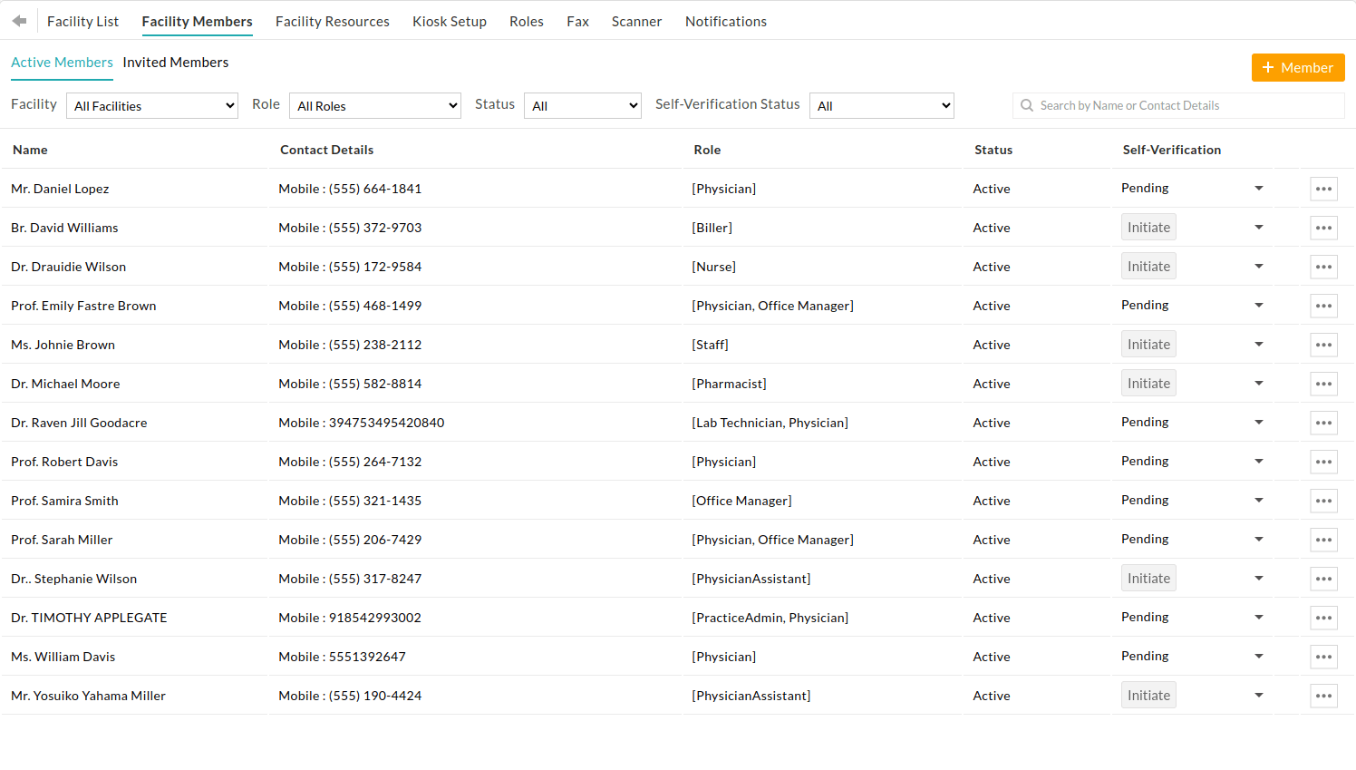
Task: Open three-dot menu for Prof. Sarah Miller
Action: [1323, 540]
